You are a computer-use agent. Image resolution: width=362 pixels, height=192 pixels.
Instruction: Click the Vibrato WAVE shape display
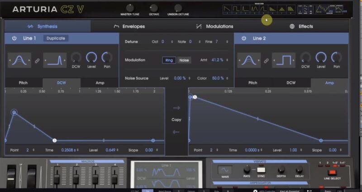(x=225, y=170)
